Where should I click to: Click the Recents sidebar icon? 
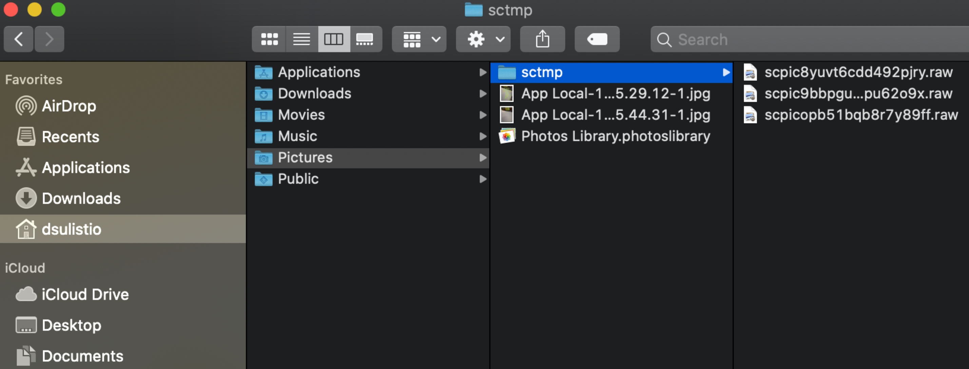point(26,137)
